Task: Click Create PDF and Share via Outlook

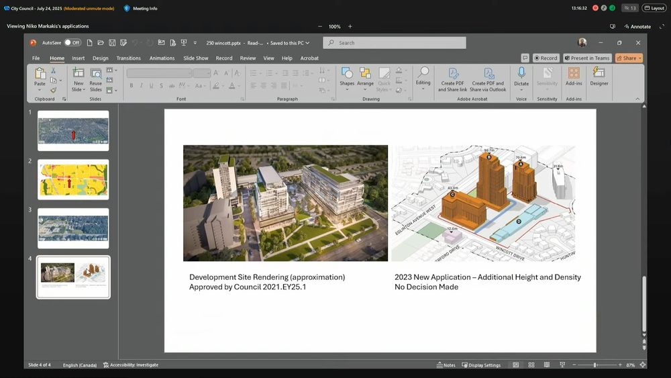Action: tap(488, 80)
